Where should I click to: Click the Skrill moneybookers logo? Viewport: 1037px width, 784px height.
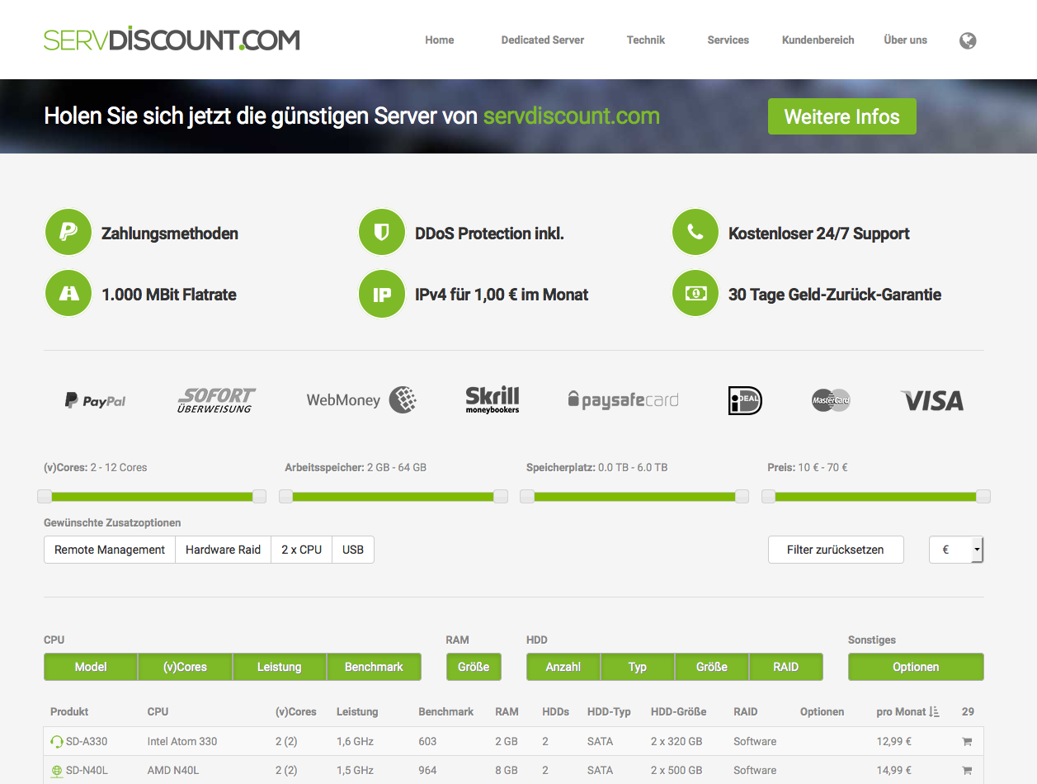click(493, 399)
